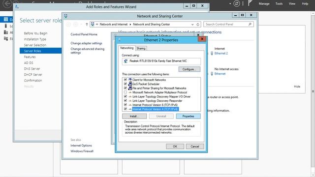Uncheck Internet Protocol Version 6 checkbox
The width and height of the screenshot is (315, 177).
click(126, 105)
